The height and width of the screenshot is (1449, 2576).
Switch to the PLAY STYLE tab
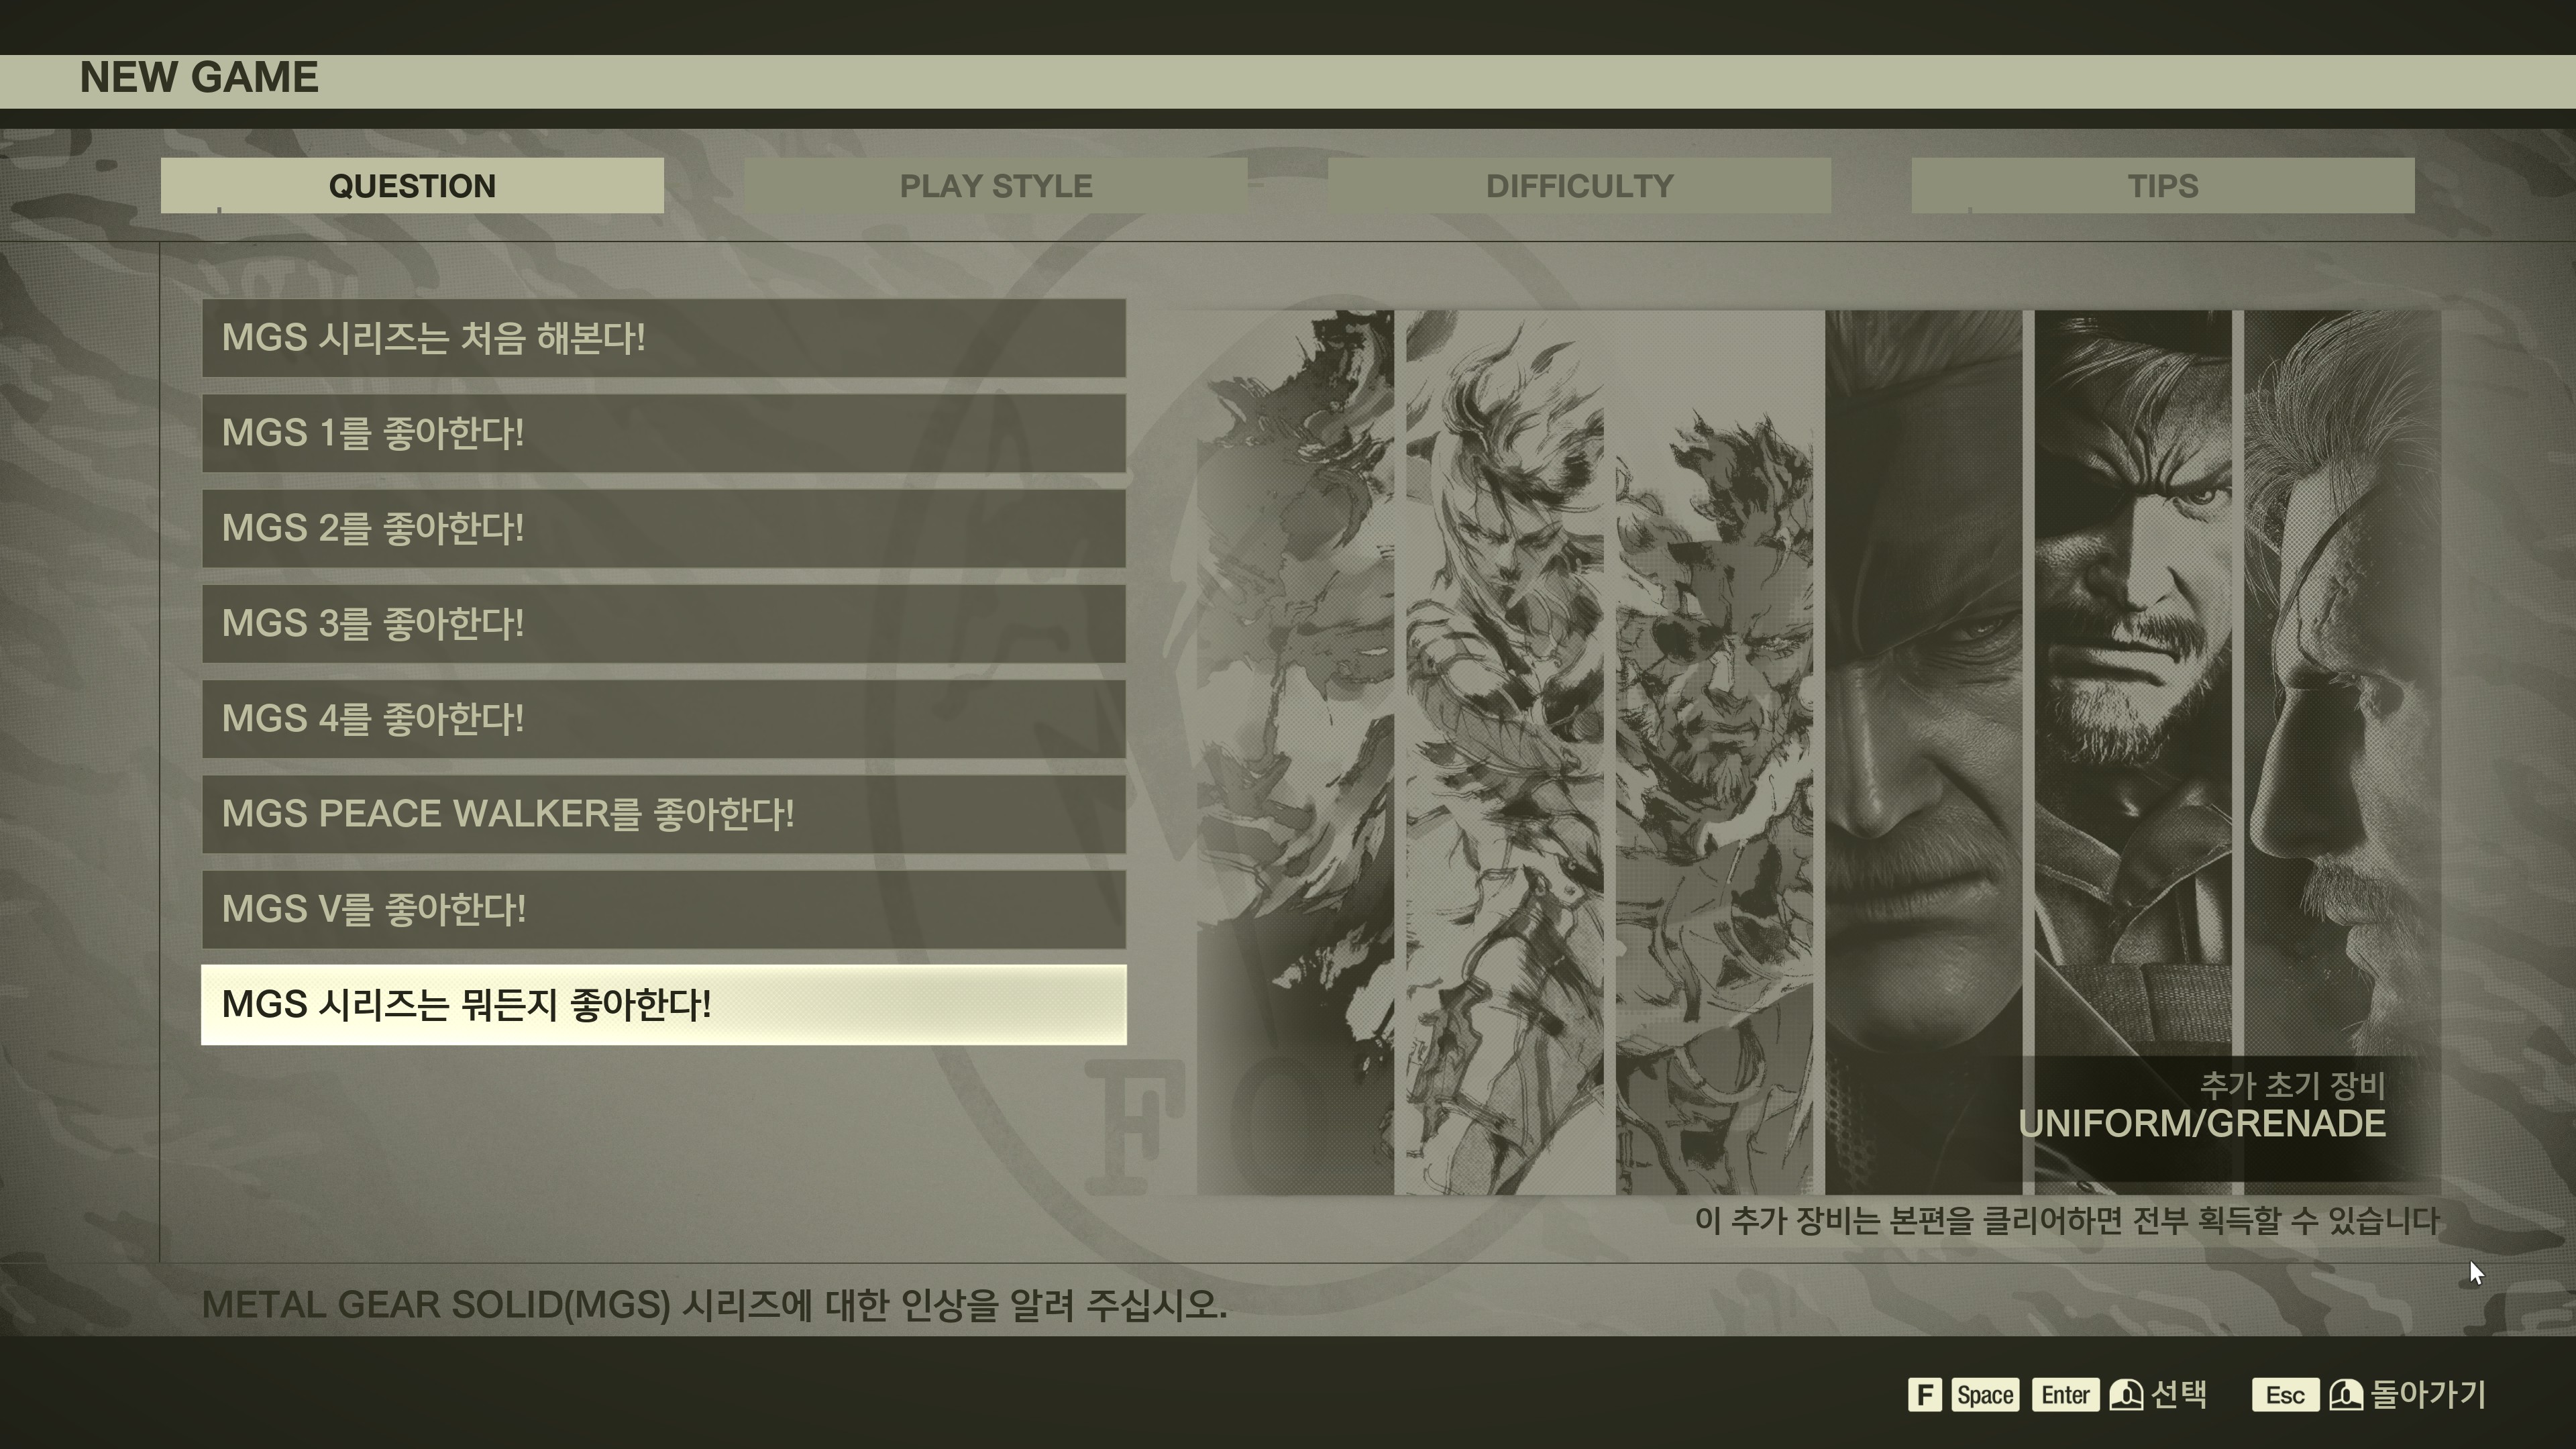[x=996, y=186]
